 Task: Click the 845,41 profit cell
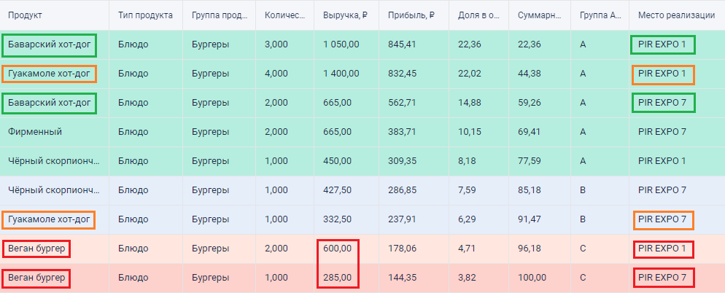point(403,45)
